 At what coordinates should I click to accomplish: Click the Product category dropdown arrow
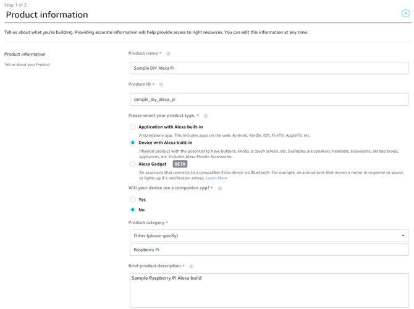[403, 235]
